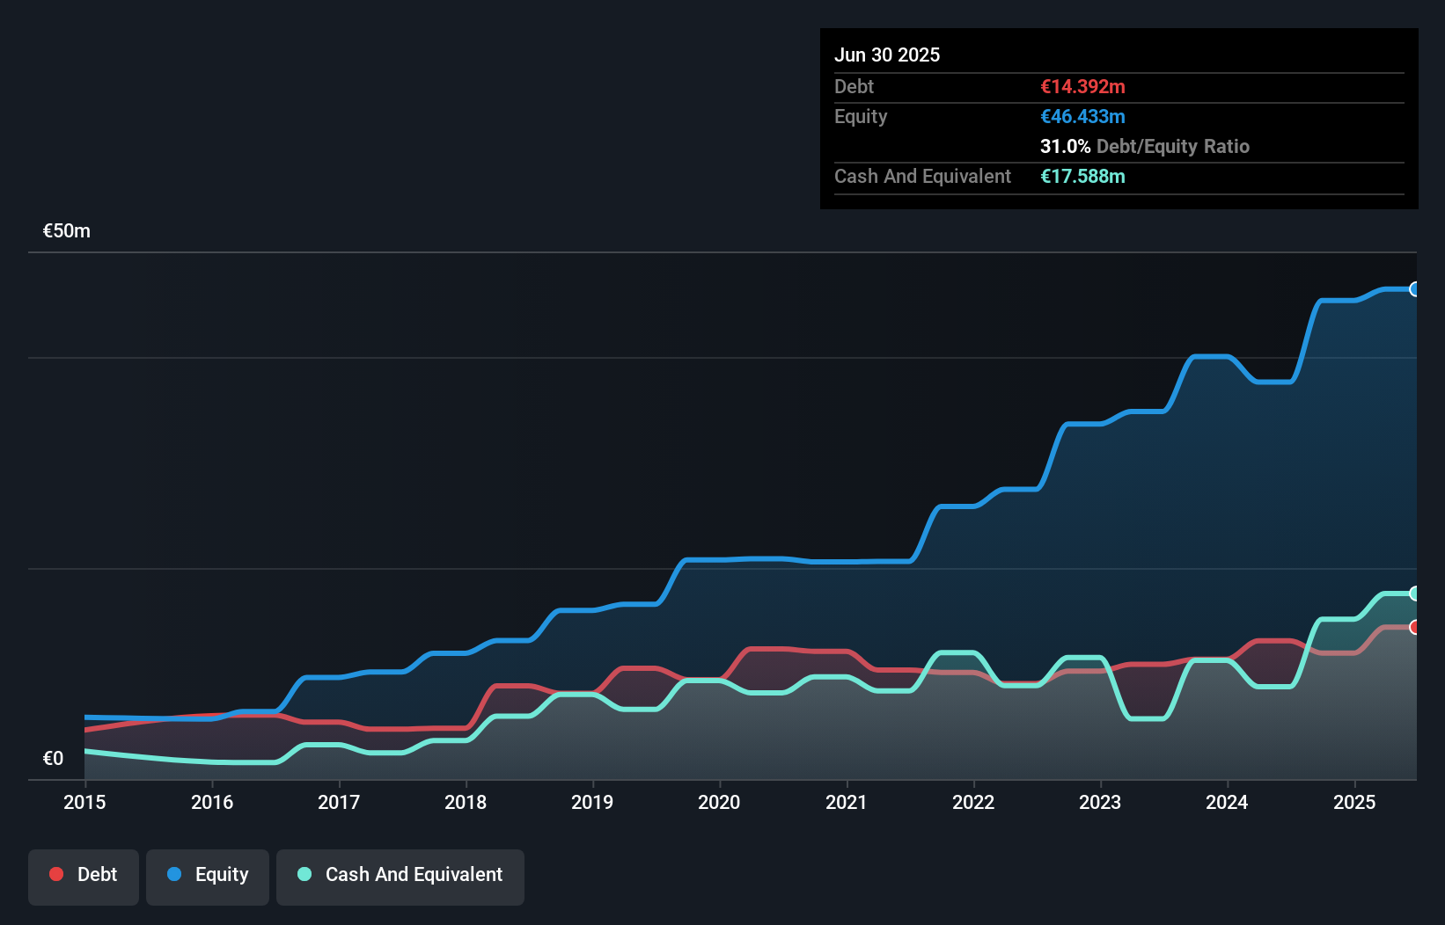Click the €0 y-axis label
The width and height of the screenshot is (1445, 925).
pos(53,758)
